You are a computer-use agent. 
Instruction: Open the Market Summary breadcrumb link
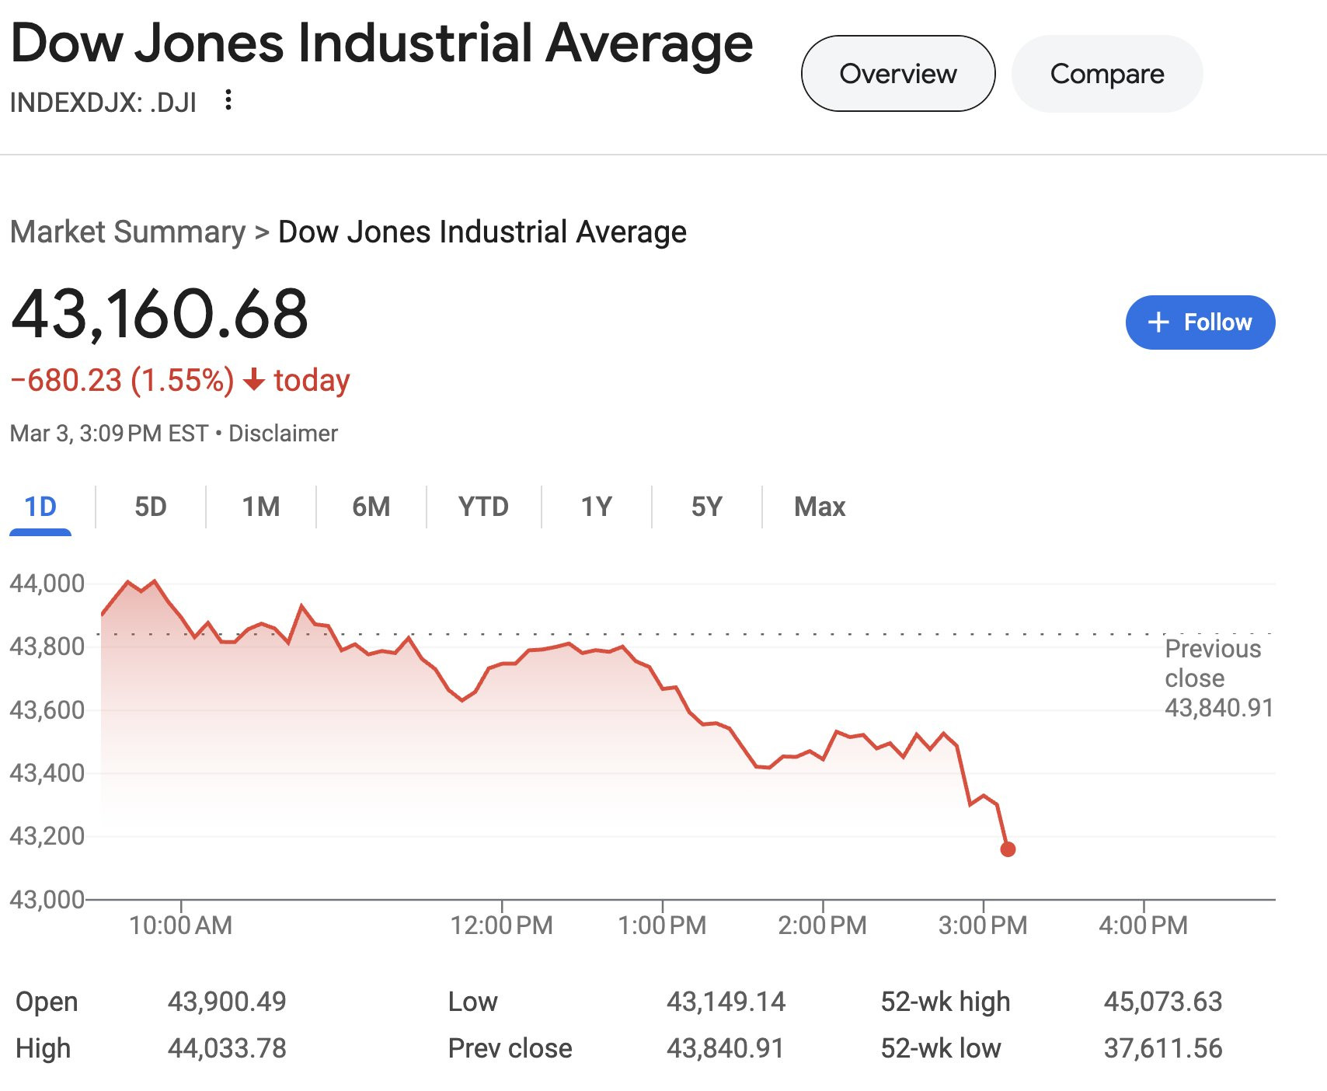[x=127, y=232]
